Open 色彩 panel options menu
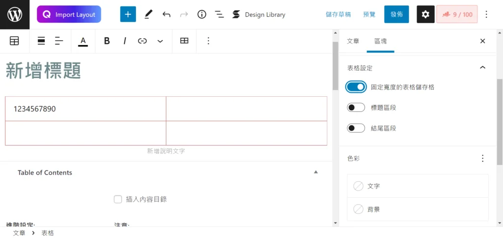 point(482,158)
